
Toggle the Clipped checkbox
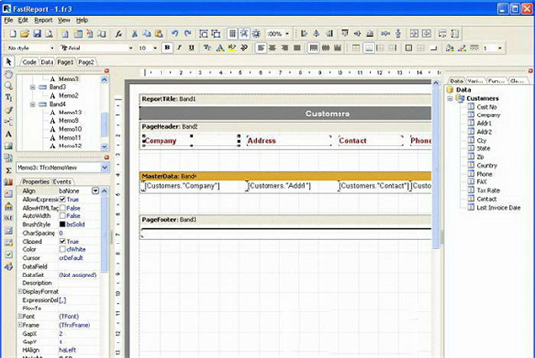pos(63,241)
